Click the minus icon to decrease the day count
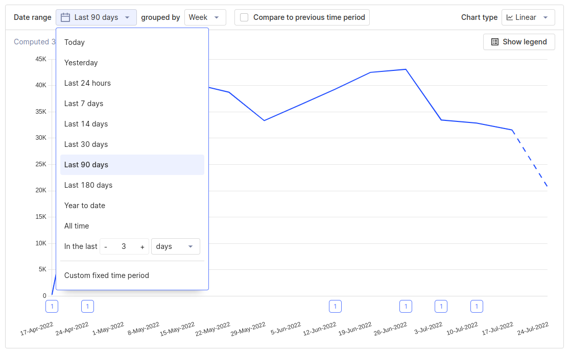Screen dimensions: 570x353 [x=106, y=246]
